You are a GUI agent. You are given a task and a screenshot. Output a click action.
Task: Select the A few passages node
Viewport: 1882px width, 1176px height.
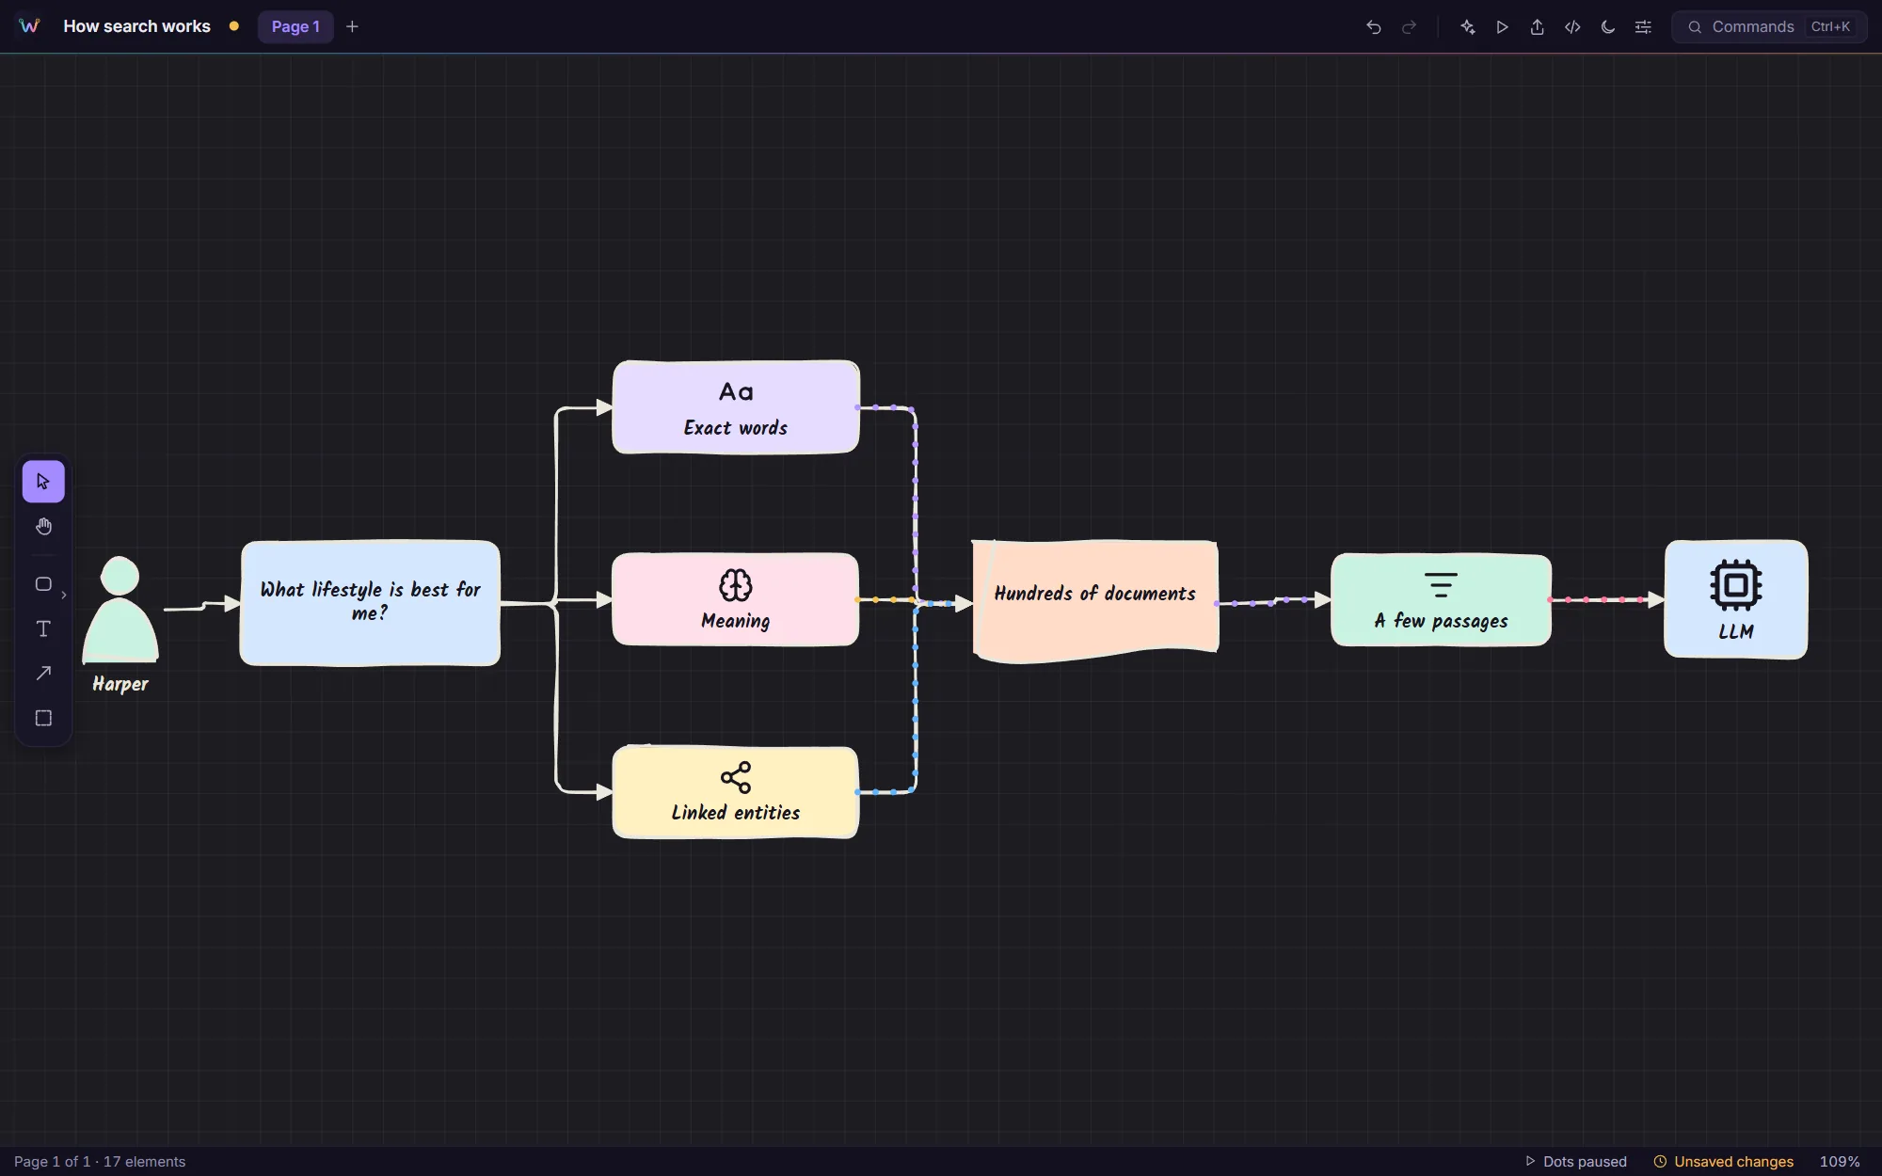coord(1441,599)
